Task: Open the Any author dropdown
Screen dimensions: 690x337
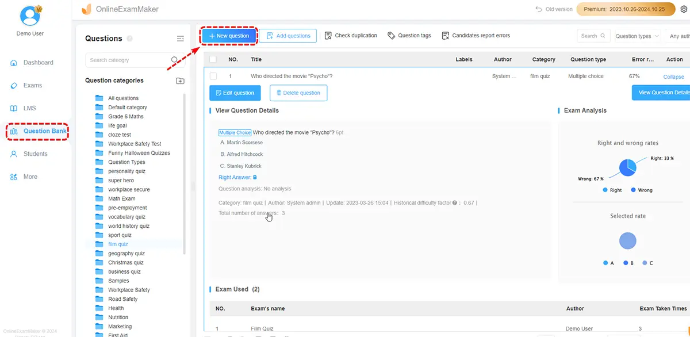Action: tap(678, 36)
